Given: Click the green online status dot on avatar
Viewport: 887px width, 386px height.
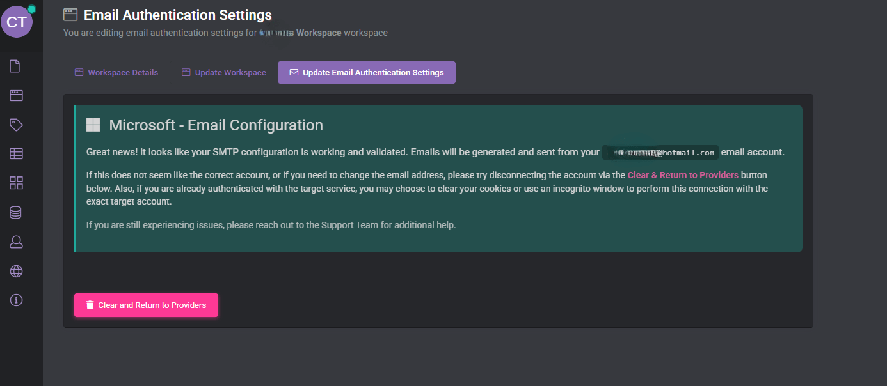Looking at the screenshot, I should coord(31,10).
